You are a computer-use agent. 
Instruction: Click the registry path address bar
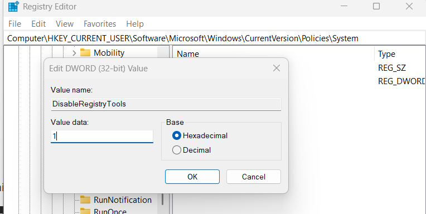[x=215, y=38]
